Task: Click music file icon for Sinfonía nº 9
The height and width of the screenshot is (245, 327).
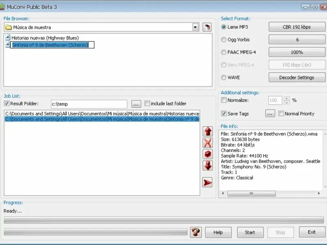Action: 8,45
